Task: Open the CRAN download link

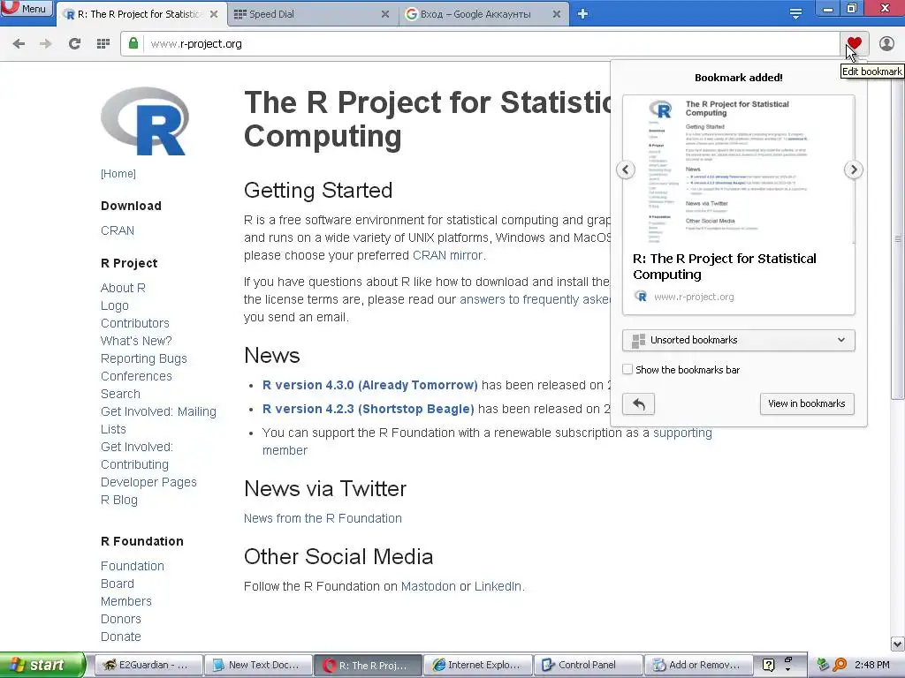Action: coord(118,230)
